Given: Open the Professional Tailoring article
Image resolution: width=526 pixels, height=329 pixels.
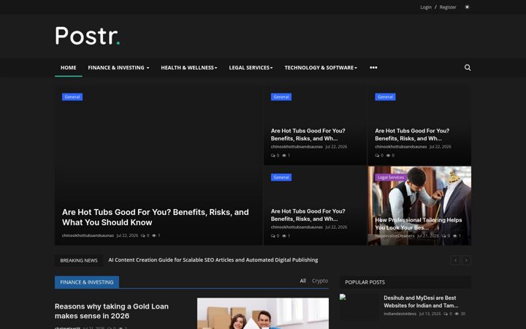Looking at the screenshot, I should [x=419, y=224].
